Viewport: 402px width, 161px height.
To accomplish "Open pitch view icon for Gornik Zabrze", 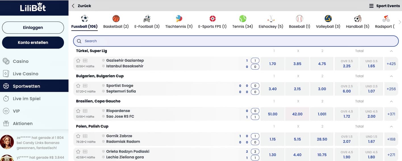I will tap(85, 136).
